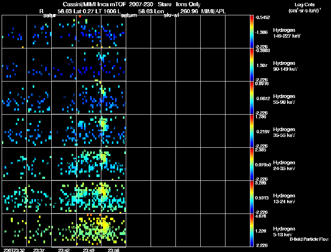
Task: Click the Hydrogen 35-55 keV color bar
Action: click(x=252, y=131)
